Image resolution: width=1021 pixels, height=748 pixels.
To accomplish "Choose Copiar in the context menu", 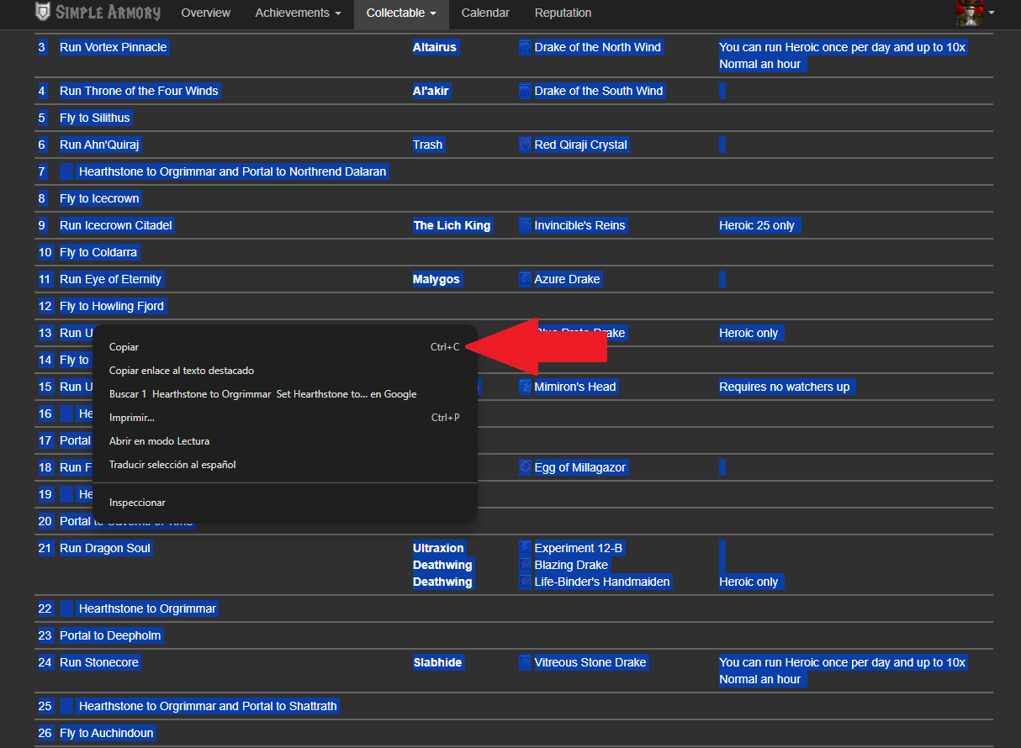I will (284, 347).
